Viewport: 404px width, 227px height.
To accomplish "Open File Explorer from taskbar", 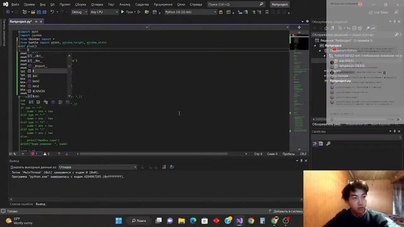I will pyautogui.click(x=181, y=221).
